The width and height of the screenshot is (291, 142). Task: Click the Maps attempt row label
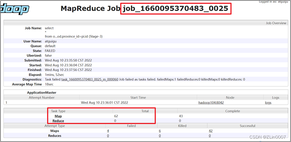point(55,131)
